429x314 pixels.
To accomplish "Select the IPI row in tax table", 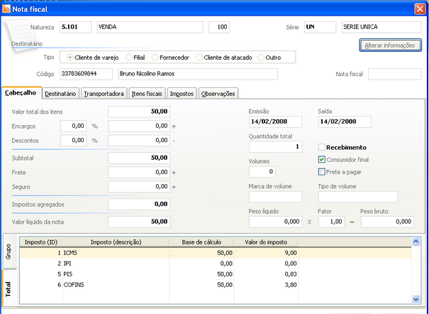I will pos(216,264).
